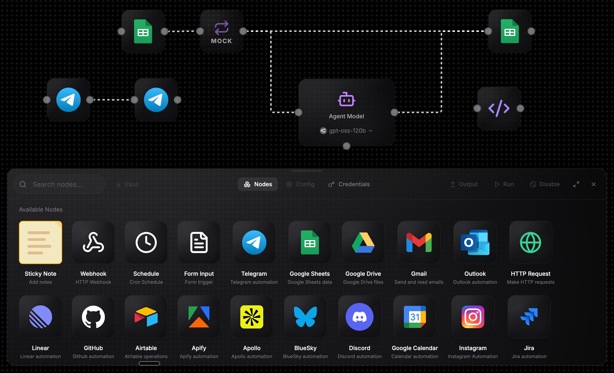Add a Webhook node from the palette

[x=93, y=242]
